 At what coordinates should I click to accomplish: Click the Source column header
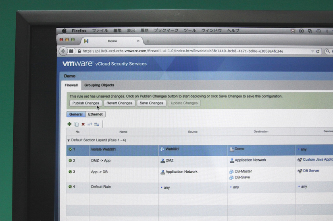tap(193, 132)
